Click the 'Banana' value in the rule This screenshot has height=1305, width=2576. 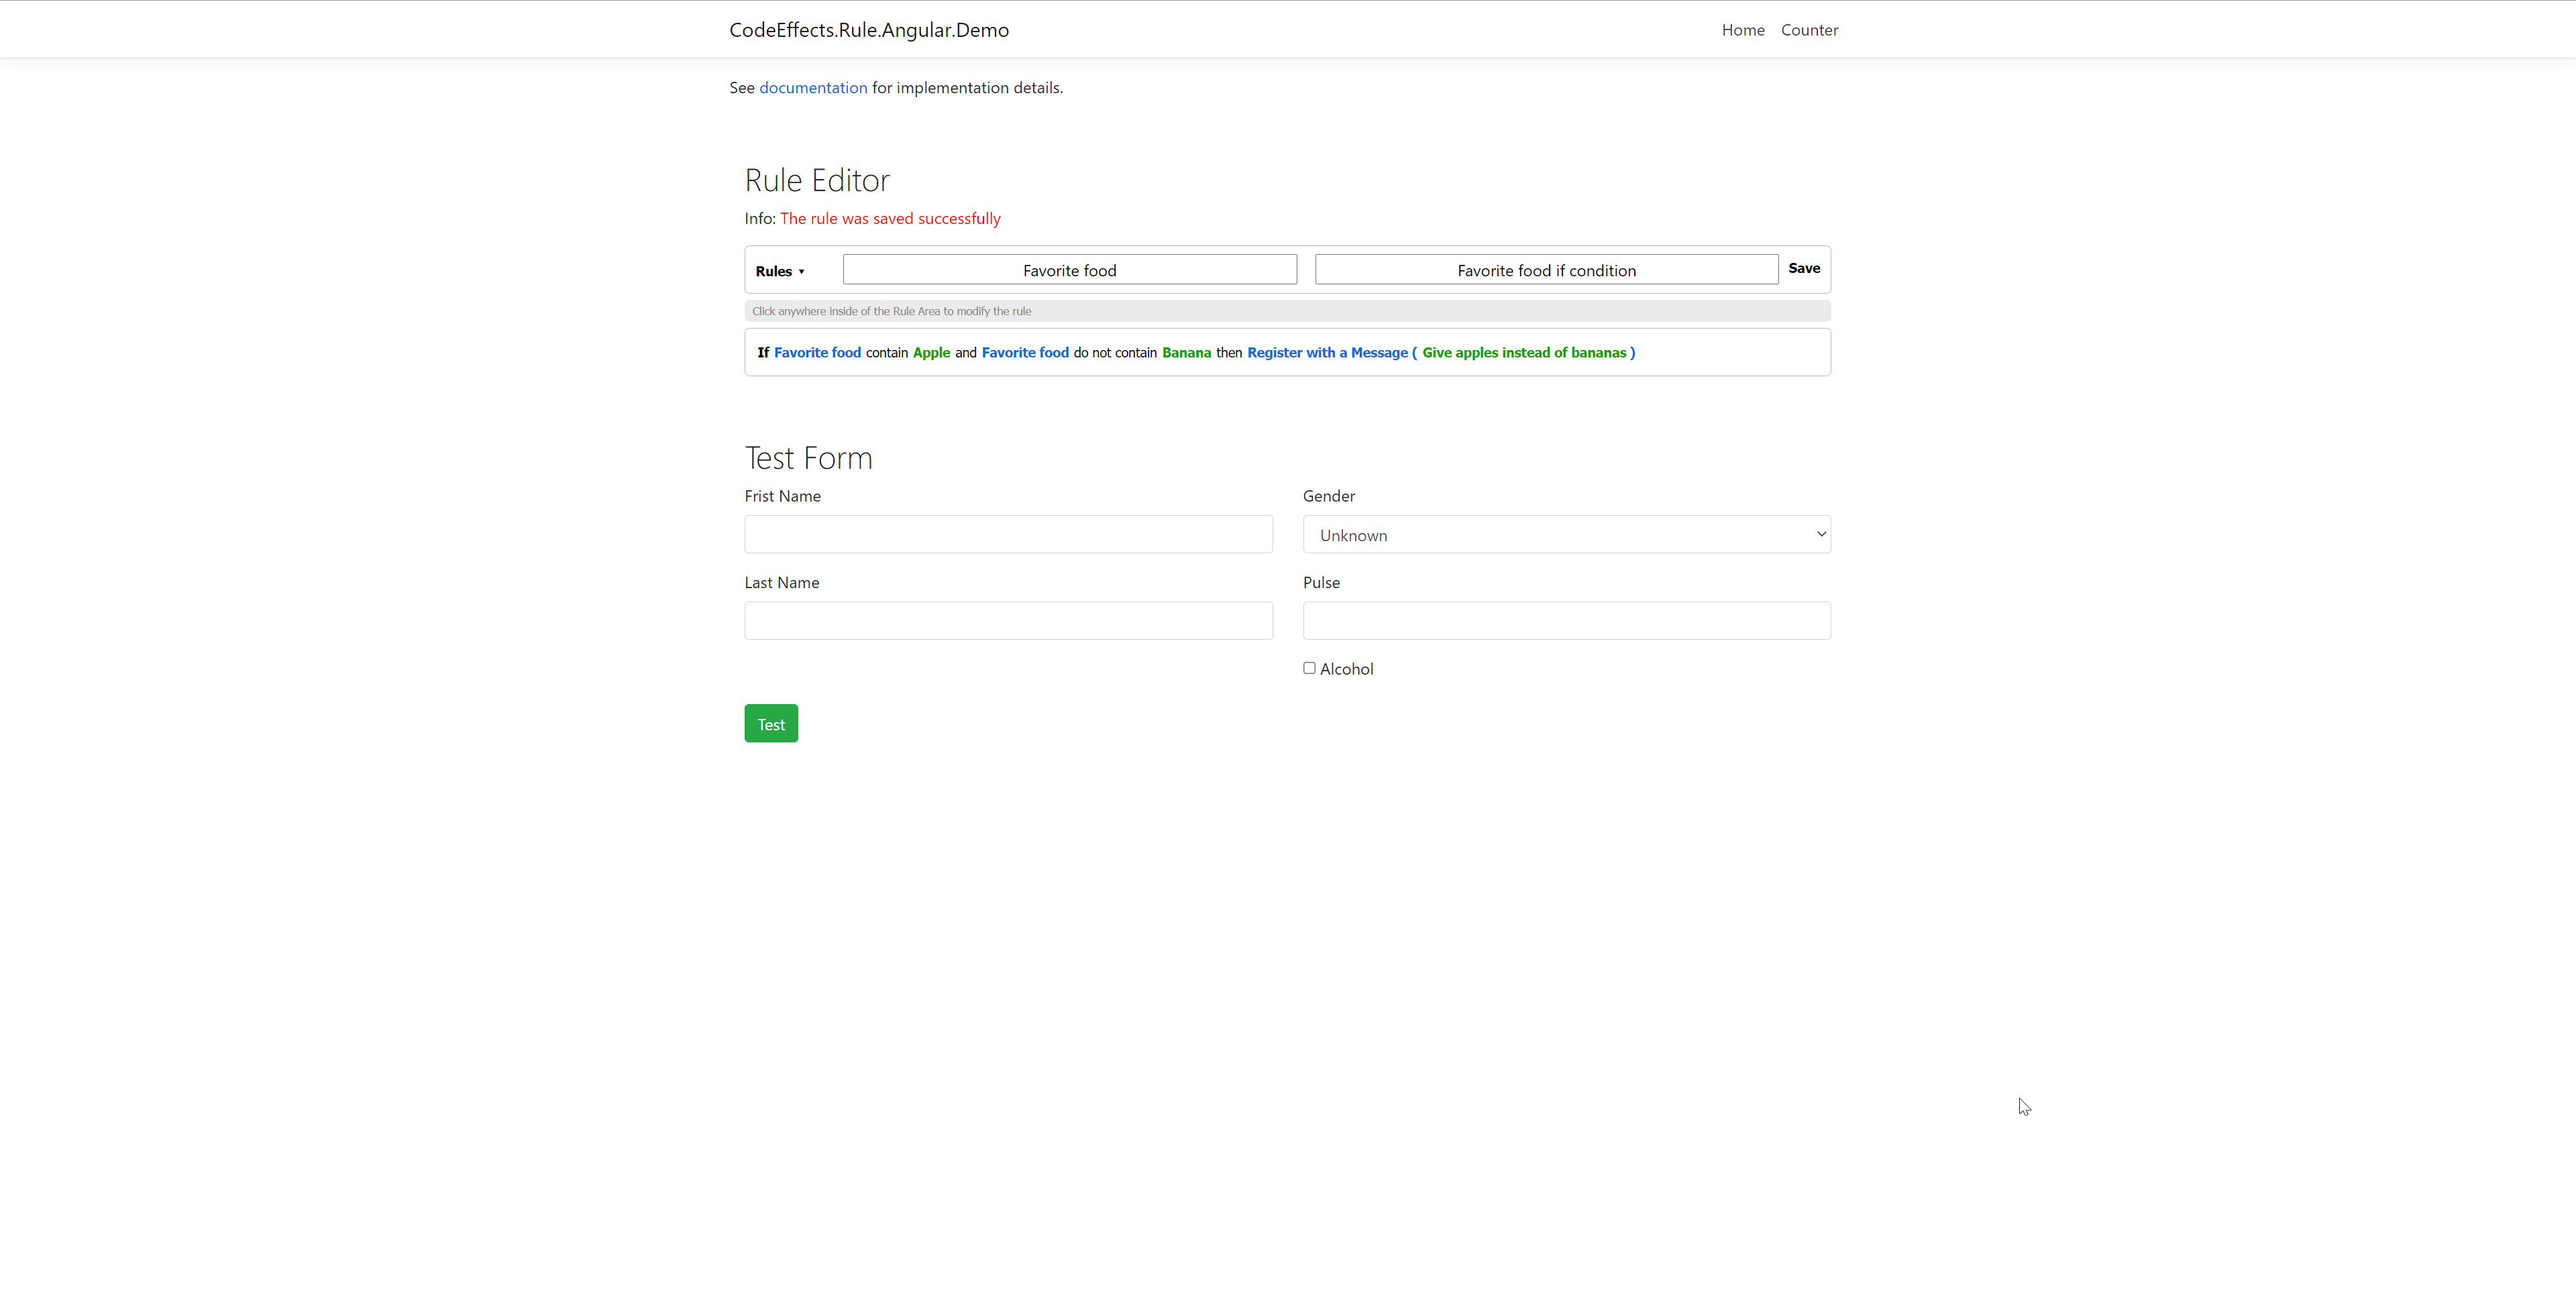(x=1185, y=353)
